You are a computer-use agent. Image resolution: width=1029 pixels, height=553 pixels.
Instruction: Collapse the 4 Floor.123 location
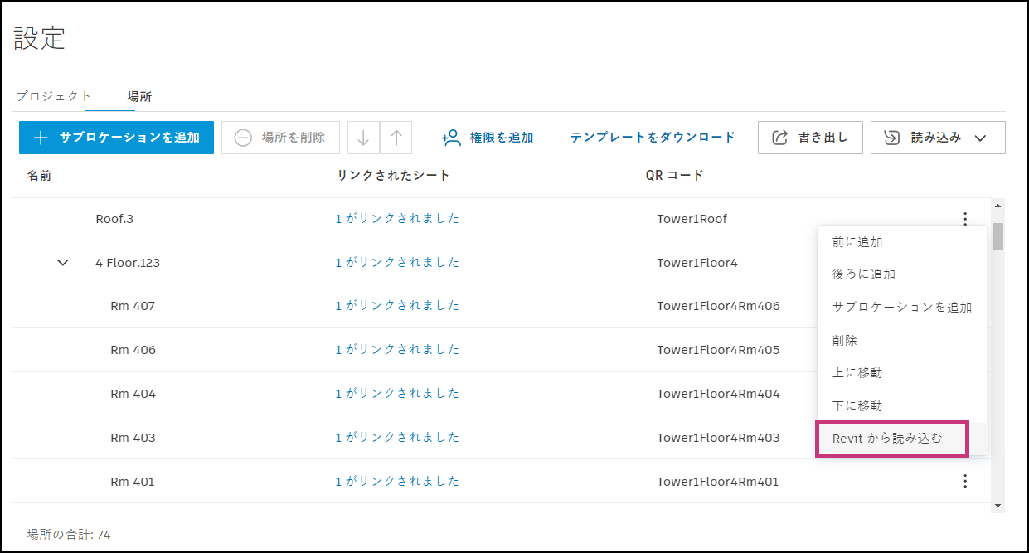(x=63, y=262)
